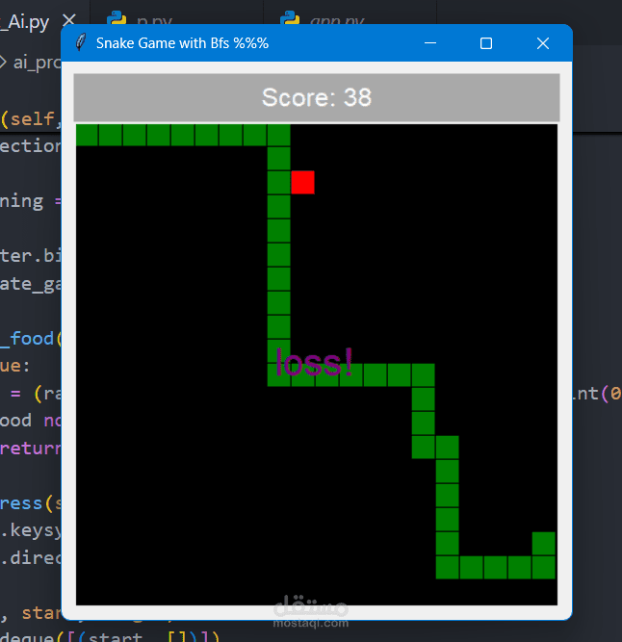Click the red food square in the game
Viewport: 622px width, 642px height.
[302, 182]
